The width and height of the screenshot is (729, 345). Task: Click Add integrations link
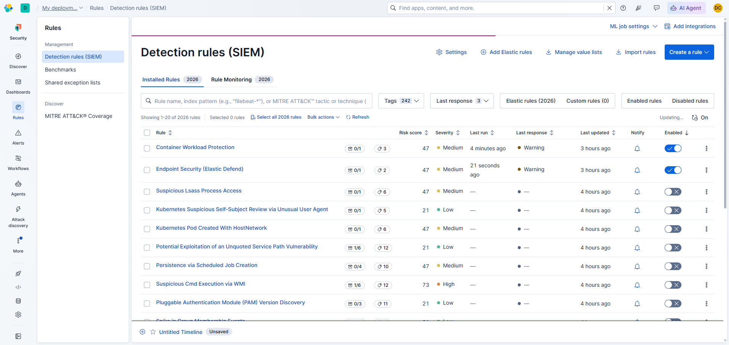690,26
